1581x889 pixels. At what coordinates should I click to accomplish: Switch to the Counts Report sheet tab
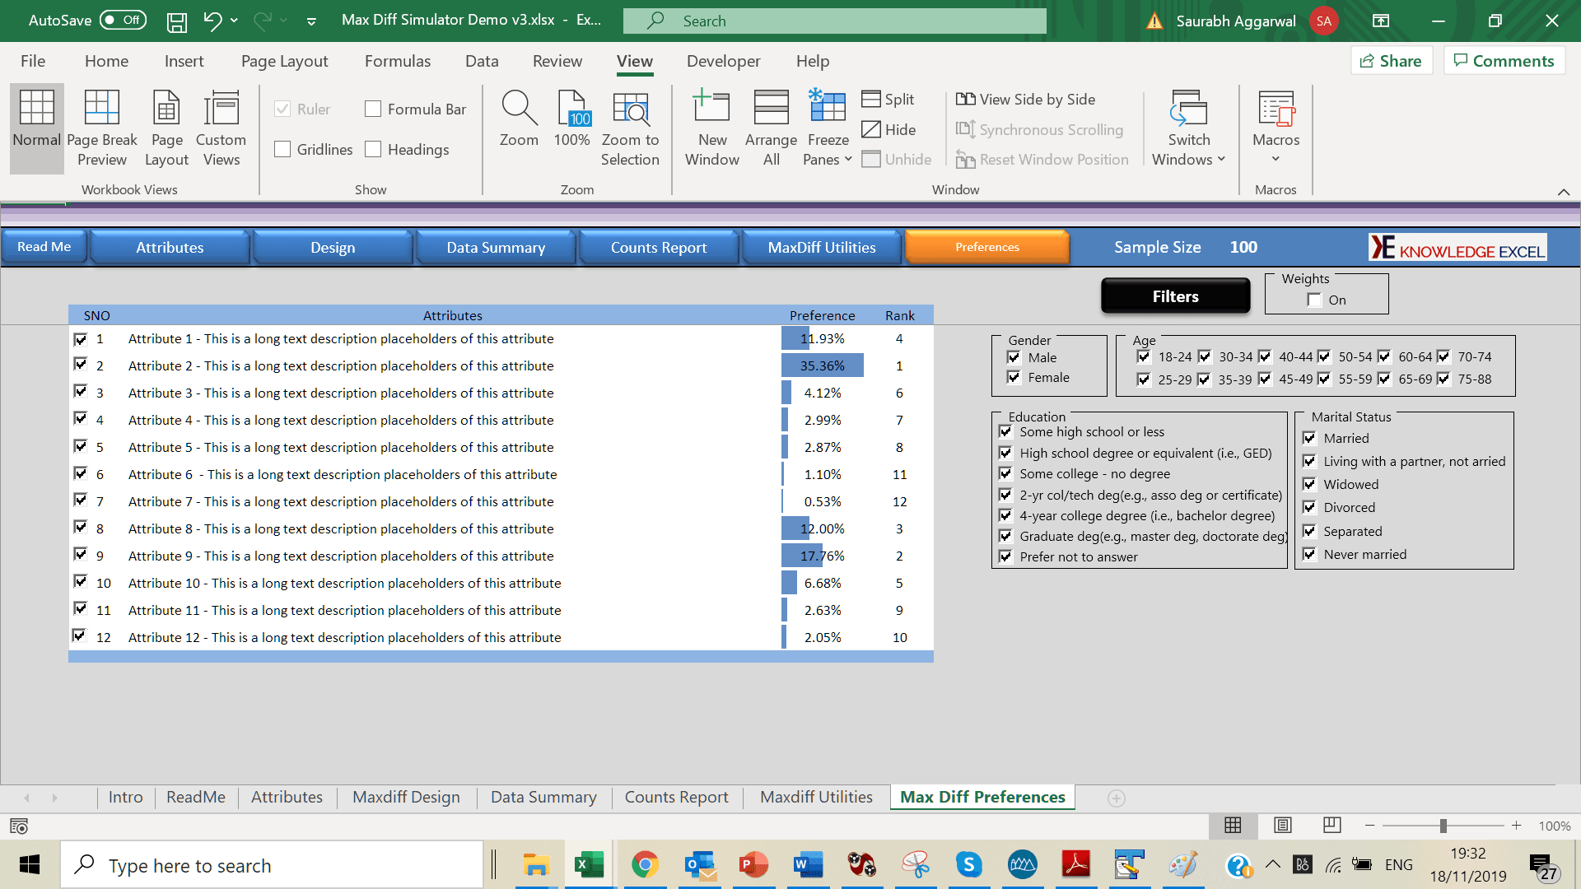676,797
